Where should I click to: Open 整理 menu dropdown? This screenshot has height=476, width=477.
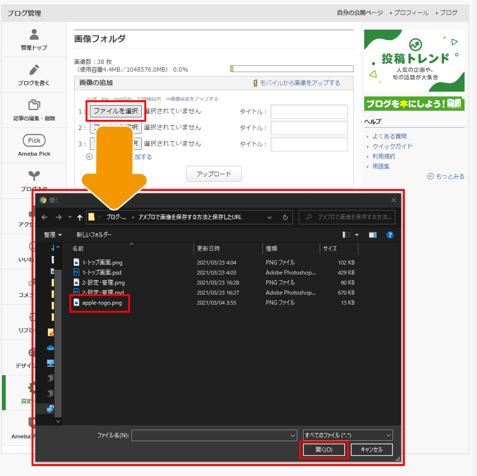coord(53,234)
